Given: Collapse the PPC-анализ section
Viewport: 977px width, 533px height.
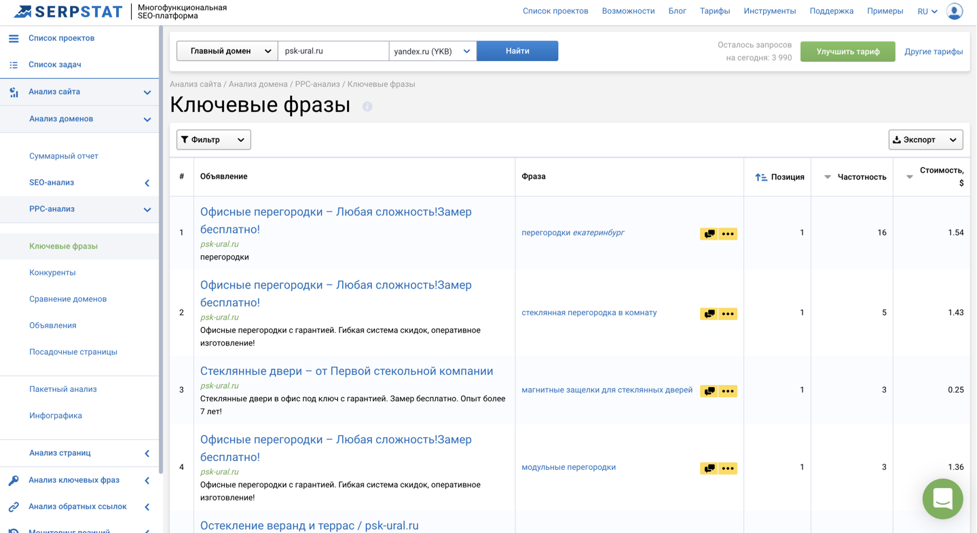Looking at the screenshot, I should [x=147, y=210].
